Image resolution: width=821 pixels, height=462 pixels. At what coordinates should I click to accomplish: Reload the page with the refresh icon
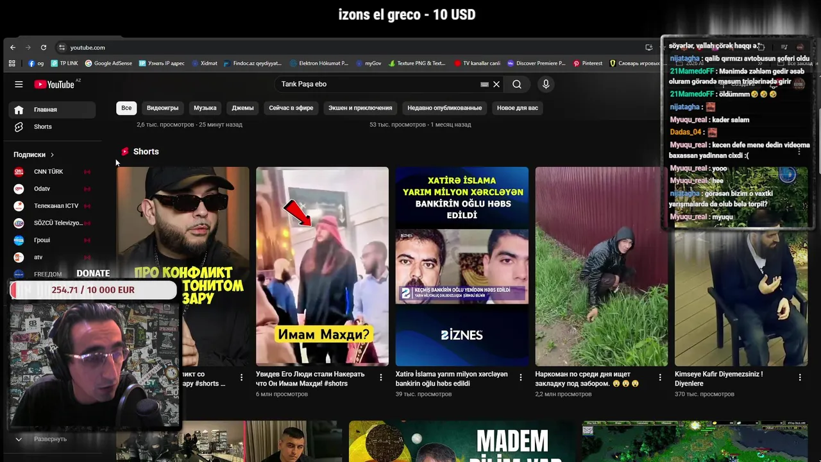(44, 47)
